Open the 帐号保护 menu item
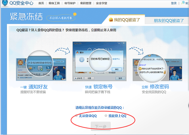Viewport: 189px width, 135px height. [x=70, y=3]
